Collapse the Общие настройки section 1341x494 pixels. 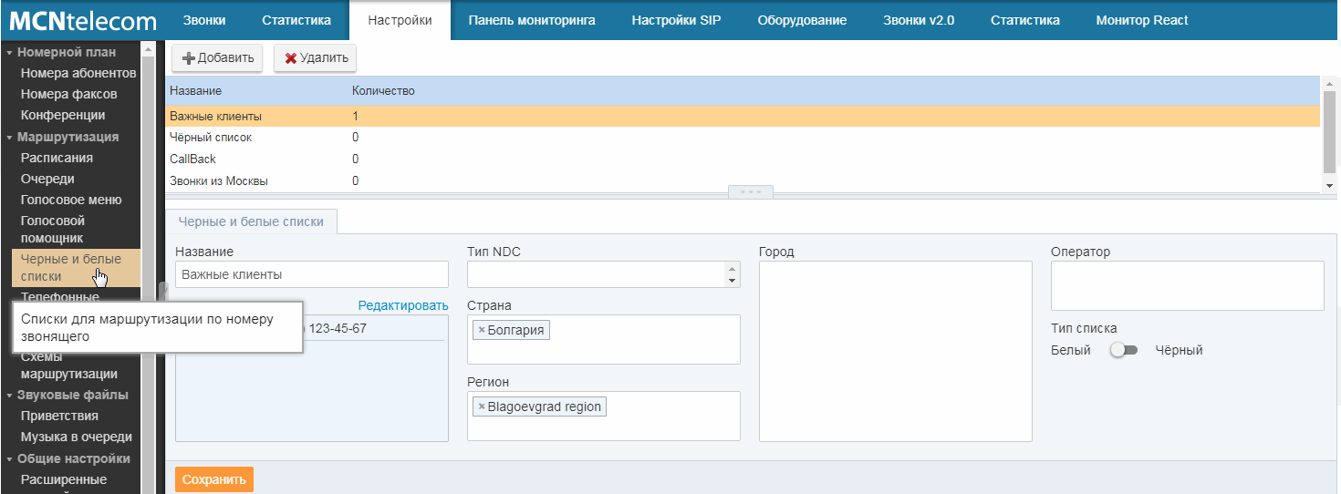9,458
